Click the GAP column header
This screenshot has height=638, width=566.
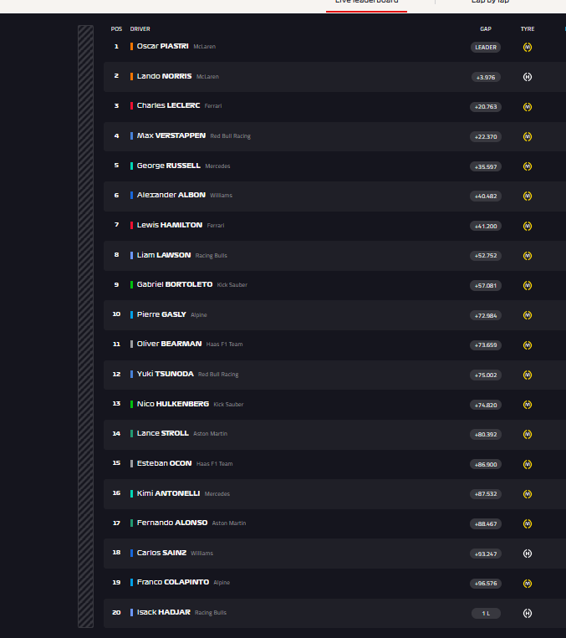tap(486, 29)
